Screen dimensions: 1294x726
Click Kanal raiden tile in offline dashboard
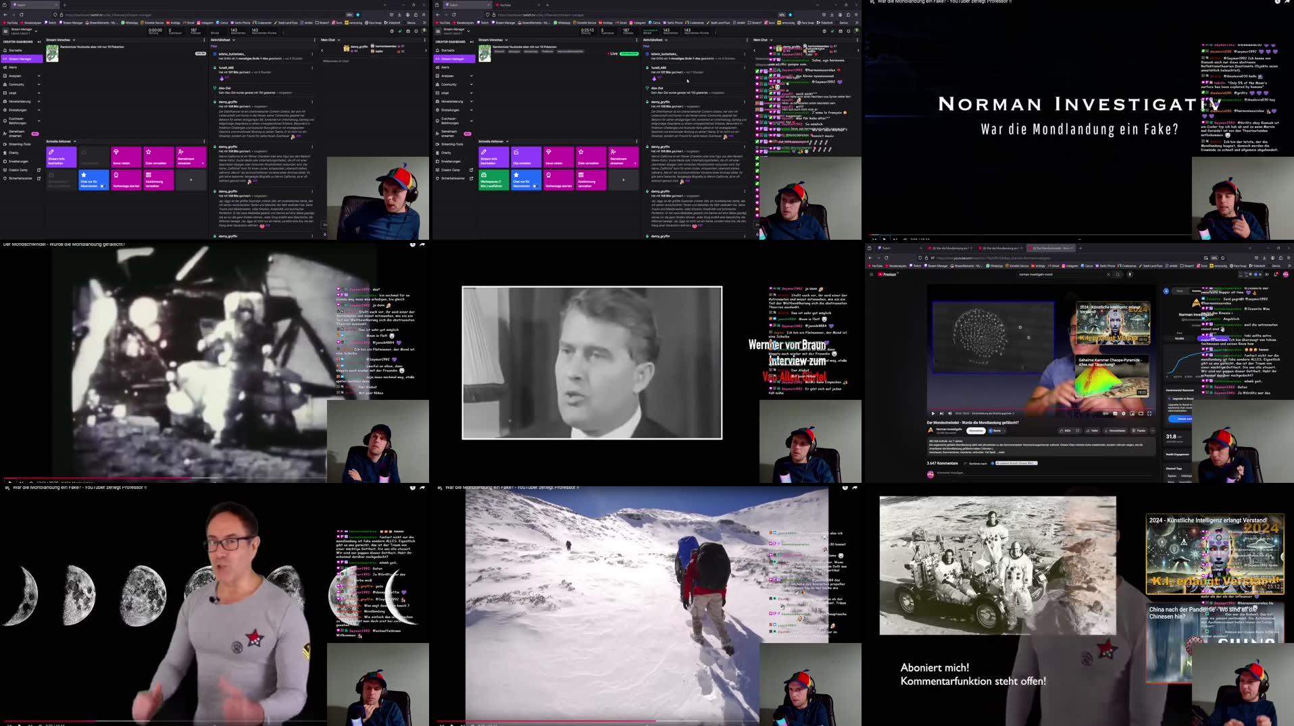tap(126, 157)
